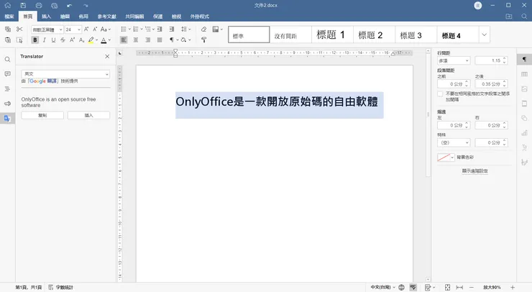Viewport: 532px width, 292px height.
Task: Click the Fit to page icon in status bar
Action: 447,287
